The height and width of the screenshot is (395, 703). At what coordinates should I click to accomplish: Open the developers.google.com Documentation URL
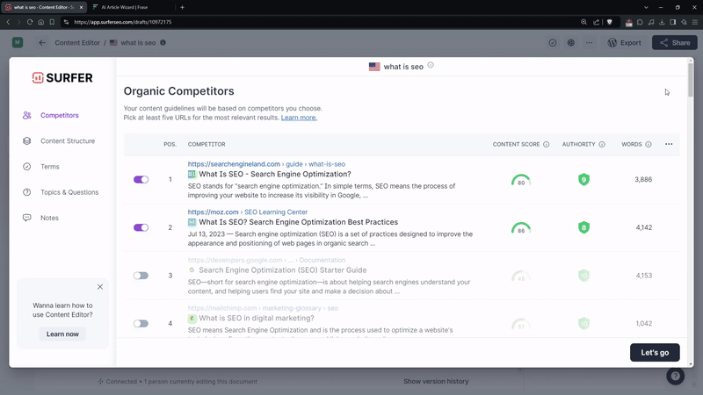(x=266, y=260)
